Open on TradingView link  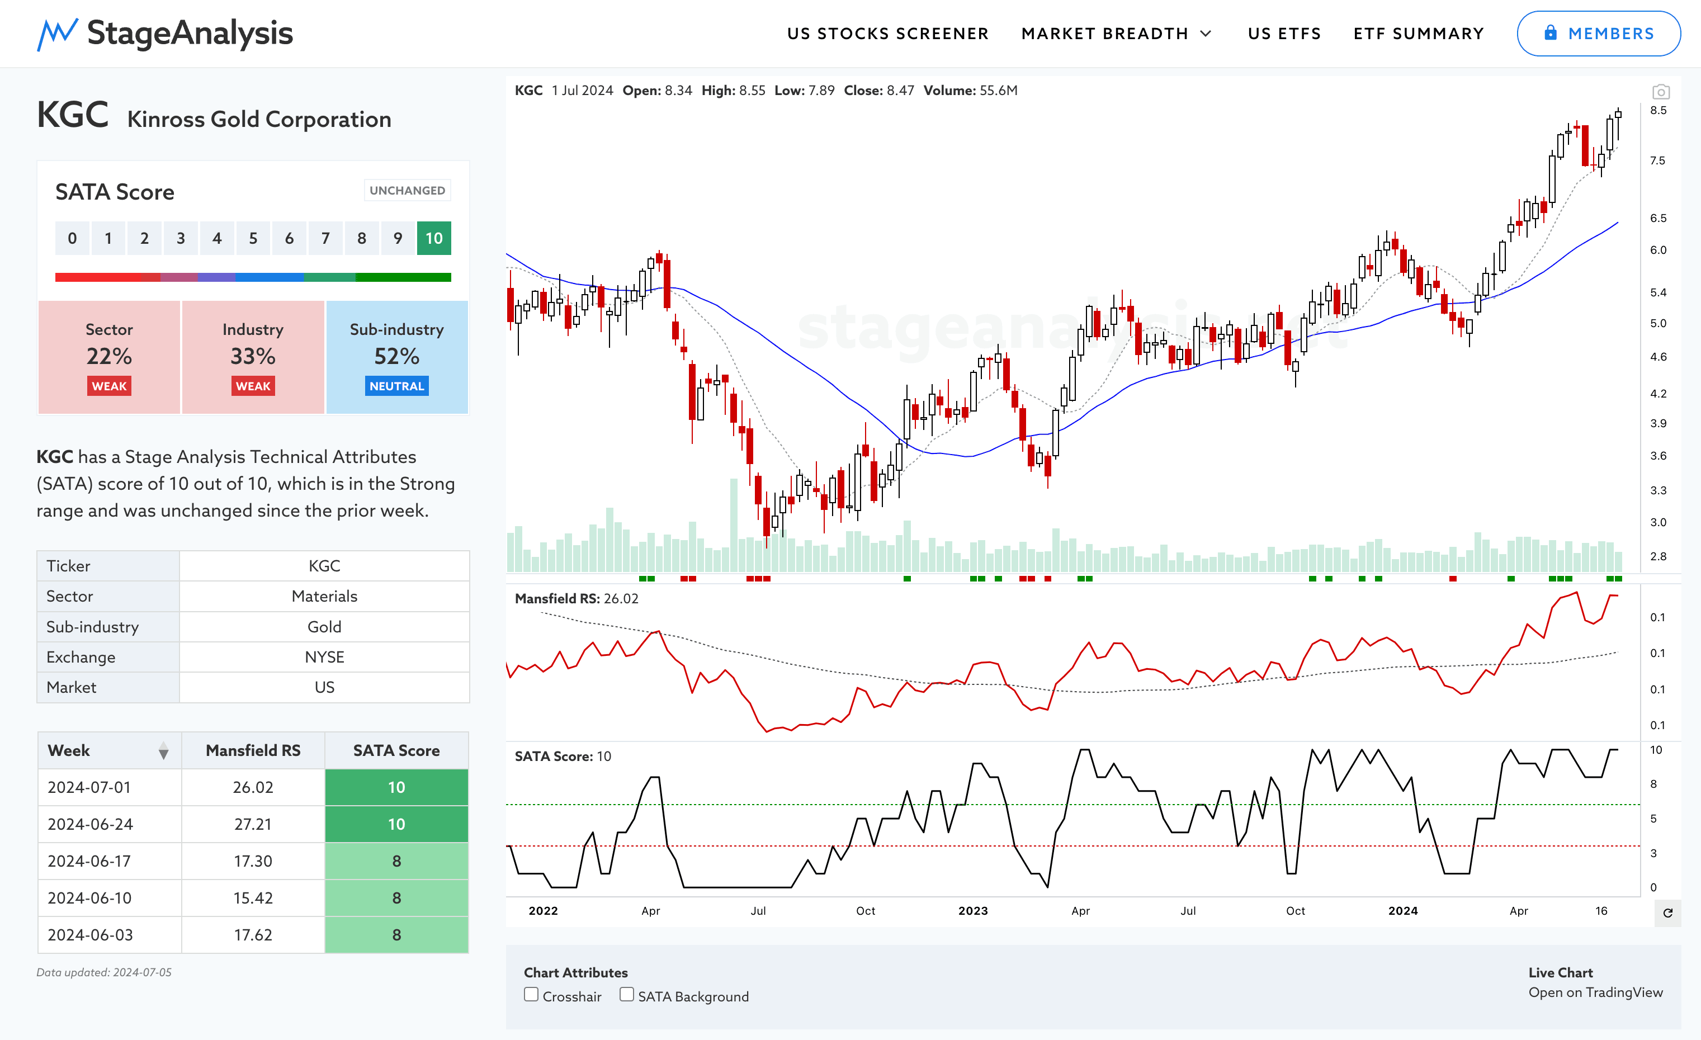point(1595,992)
